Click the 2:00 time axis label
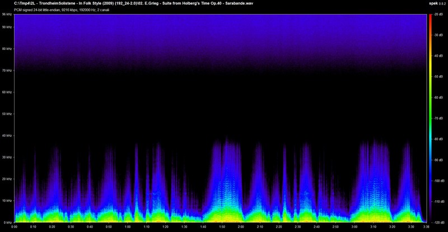The image size is (448, 232). point(241,226)
